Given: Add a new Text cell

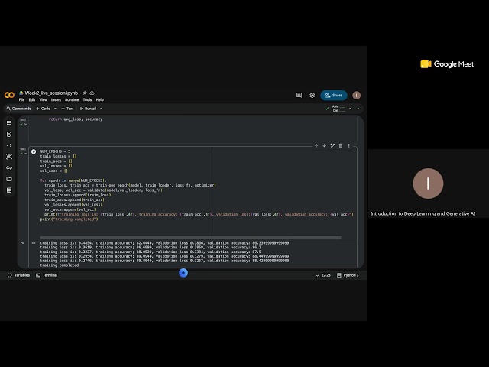Looking at the screenshot, I should [x=67, y=109].
